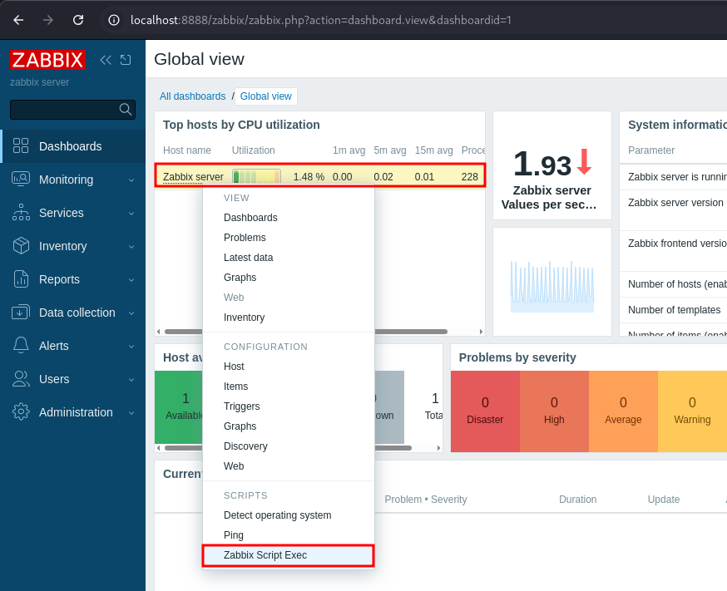This screenshot has height=591, width=727.
Task: Click the browser back arrow
Action: (18, 20)
